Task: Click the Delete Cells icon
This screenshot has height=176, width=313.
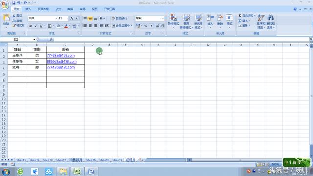Action: point(220,18)
